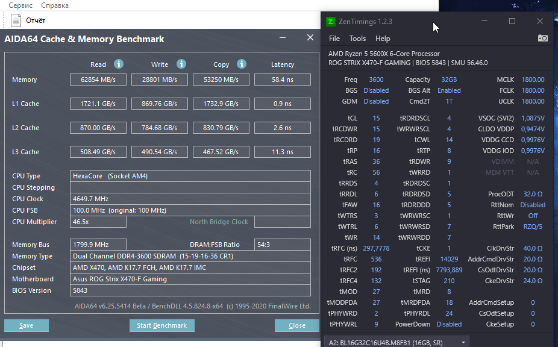Click the L3 Cache Copy value 467.52 GB/s

point(221,152)
